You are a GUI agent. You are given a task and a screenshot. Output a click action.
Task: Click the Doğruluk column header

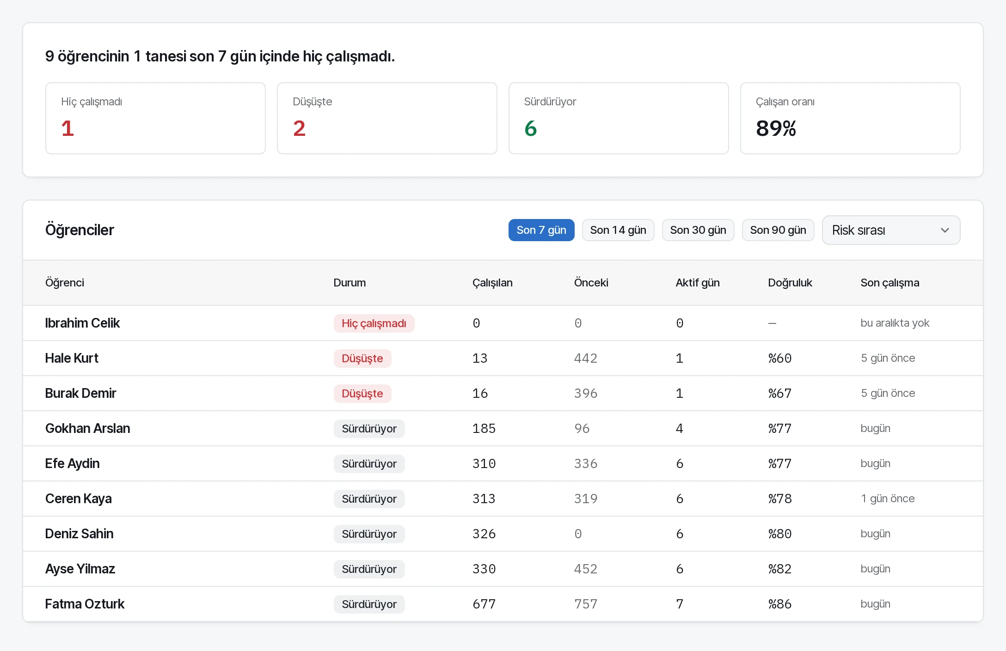coord(790,283)
